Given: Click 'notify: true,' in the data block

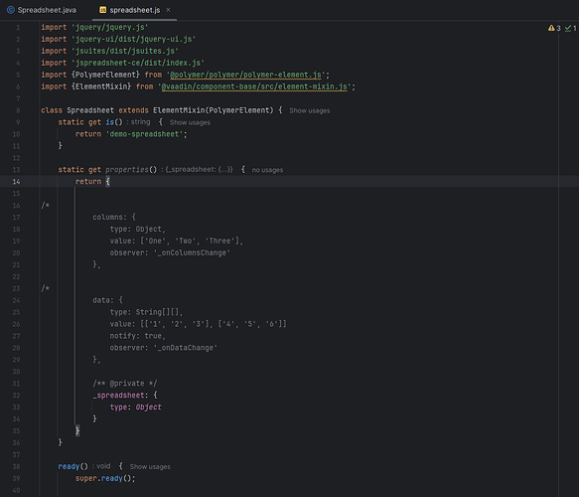Looking at the screenshot, I should pyautogui.click(x=137, y=336).
